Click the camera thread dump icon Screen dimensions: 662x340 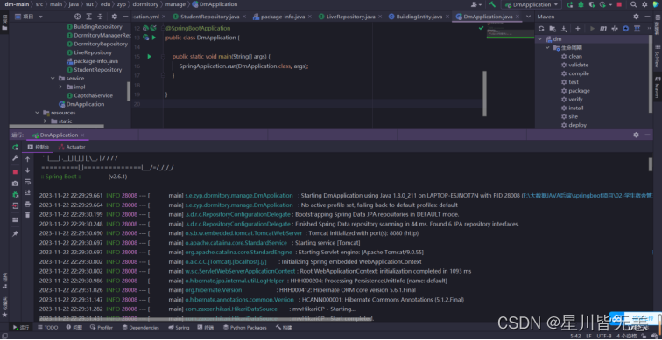point(15,184)
